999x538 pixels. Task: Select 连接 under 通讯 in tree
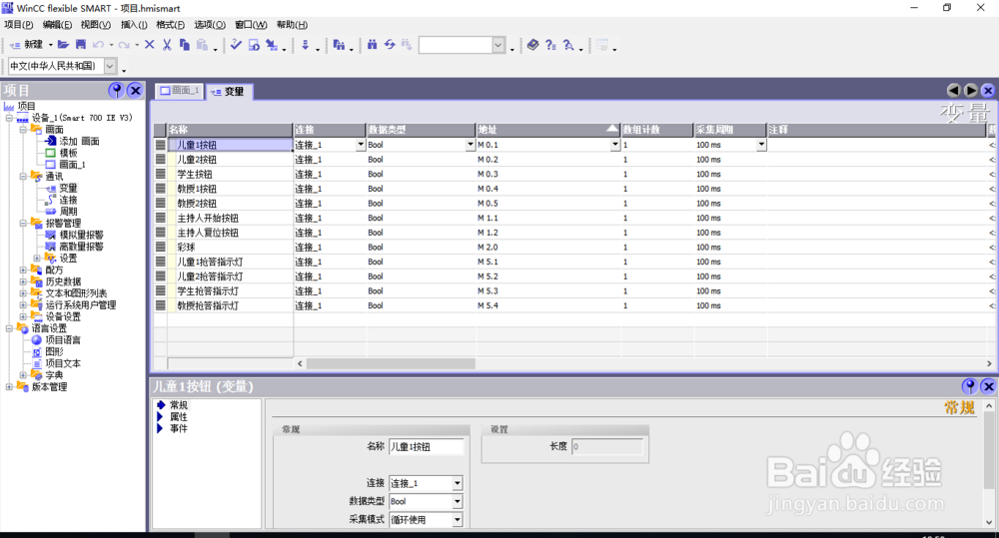pos(68,200)
